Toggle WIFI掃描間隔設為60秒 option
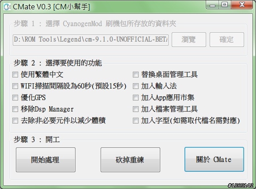 (x=15, y=86)
